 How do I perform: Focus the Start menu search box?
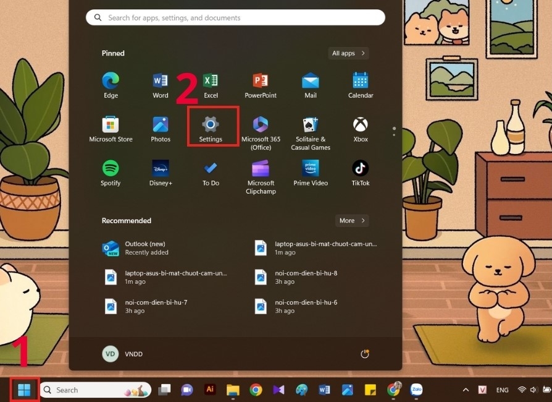235,17
